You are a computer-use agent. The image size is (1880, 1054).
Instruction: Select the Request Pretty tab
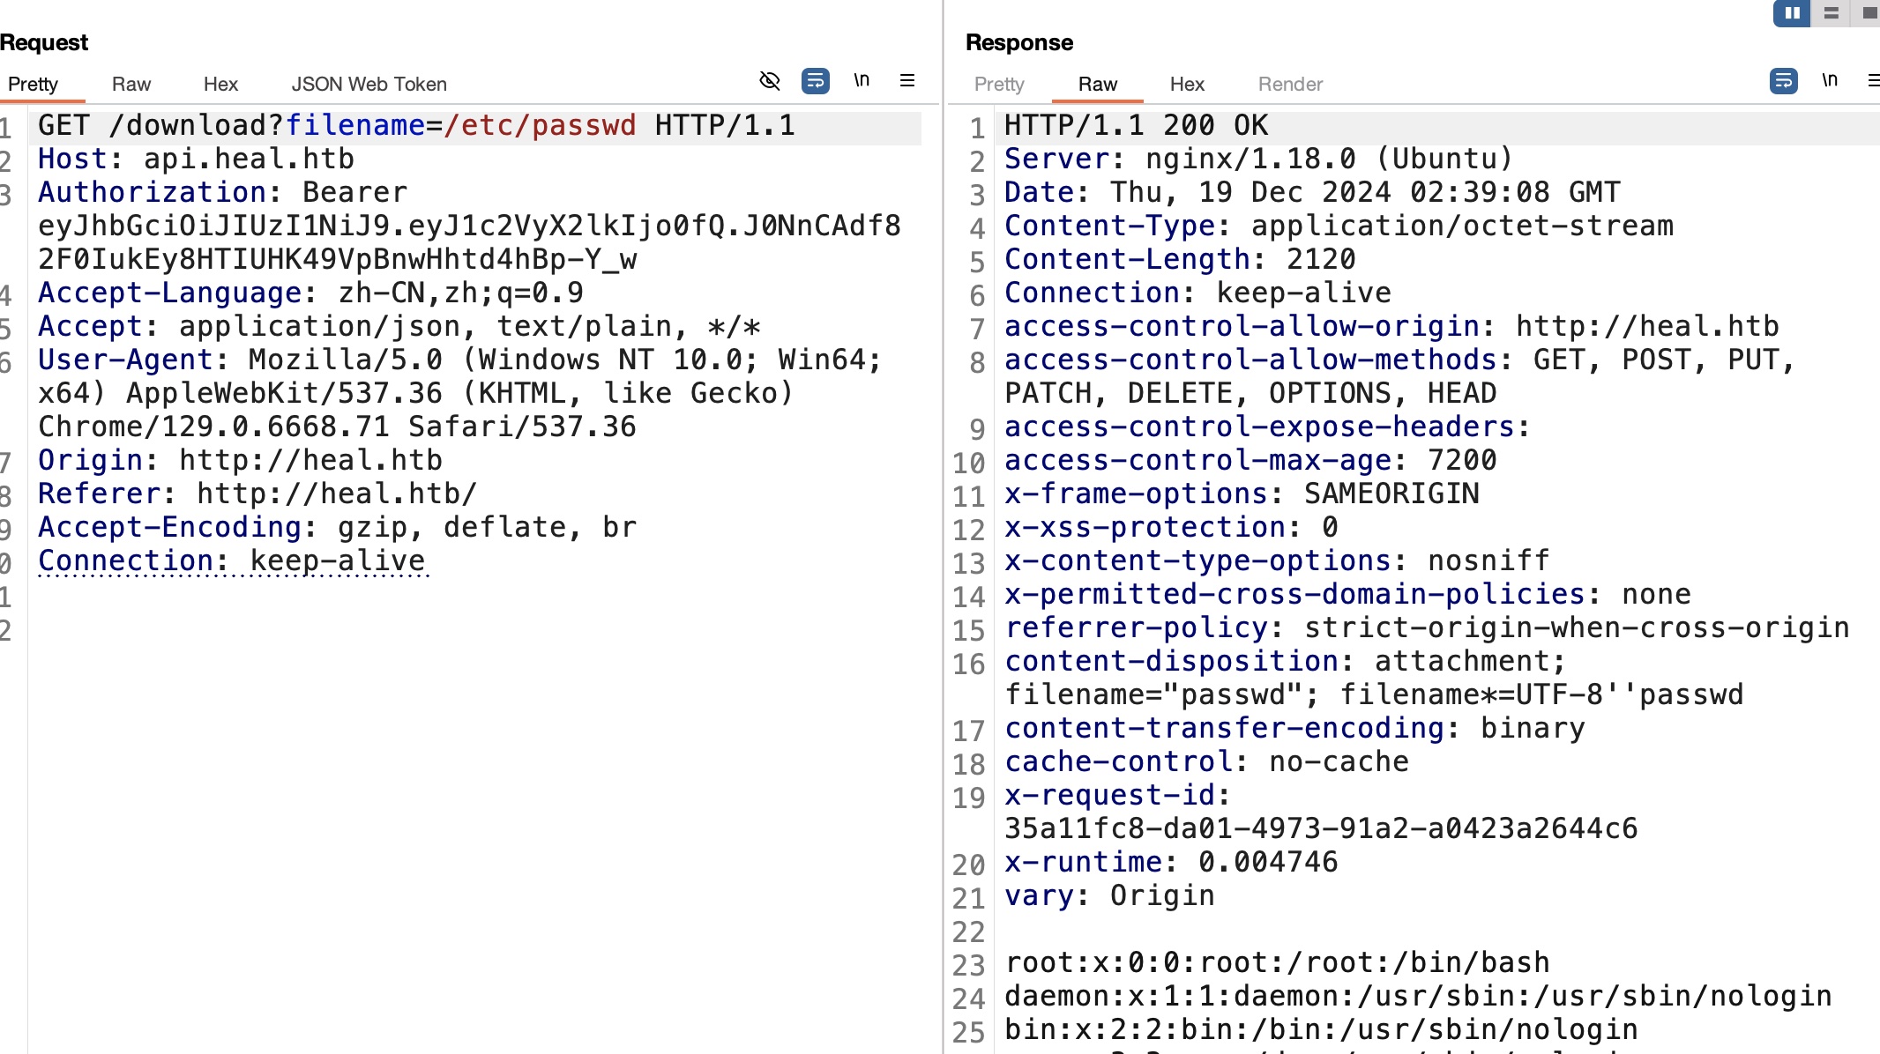point(33,84)
